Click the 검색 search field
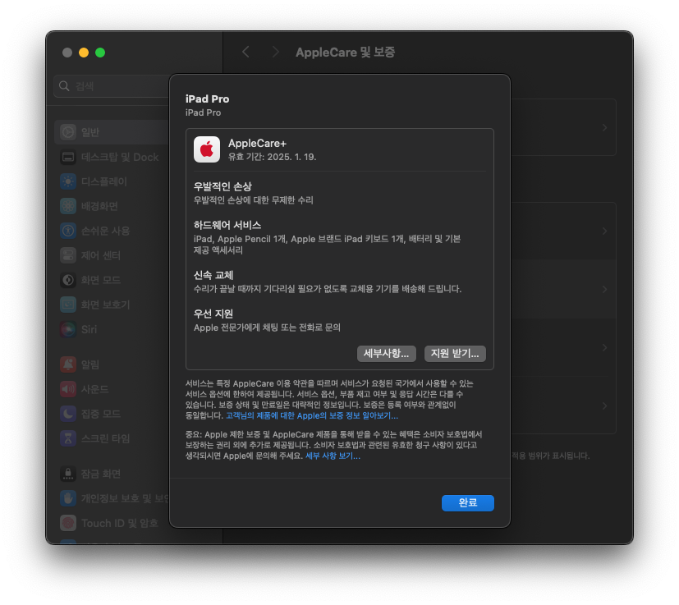The height and width of the screenshot is (605, 679). (112, 86)
